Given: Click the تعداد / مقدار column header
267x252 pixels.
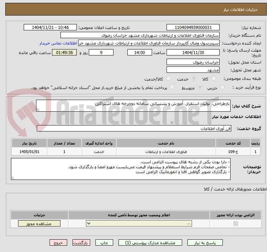Looking at the screenshot, I should [64, 143].
